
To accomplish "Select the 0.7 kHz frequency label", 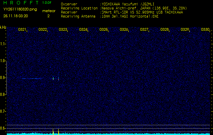I will (x=3, y=111).
